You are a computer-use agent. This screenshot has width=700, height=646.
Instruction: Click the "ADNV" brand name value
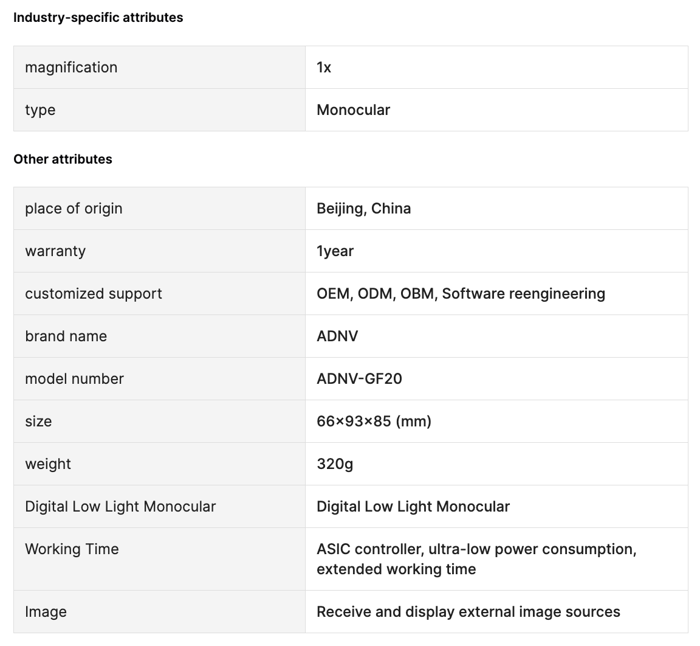tap(337, 336)
